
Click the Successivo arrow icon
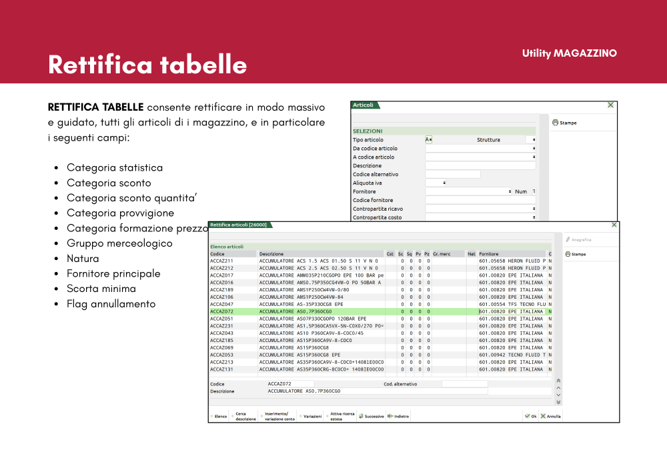click(361, 416)
